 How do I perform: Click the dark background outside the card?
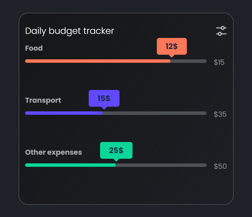pos(8,108)
